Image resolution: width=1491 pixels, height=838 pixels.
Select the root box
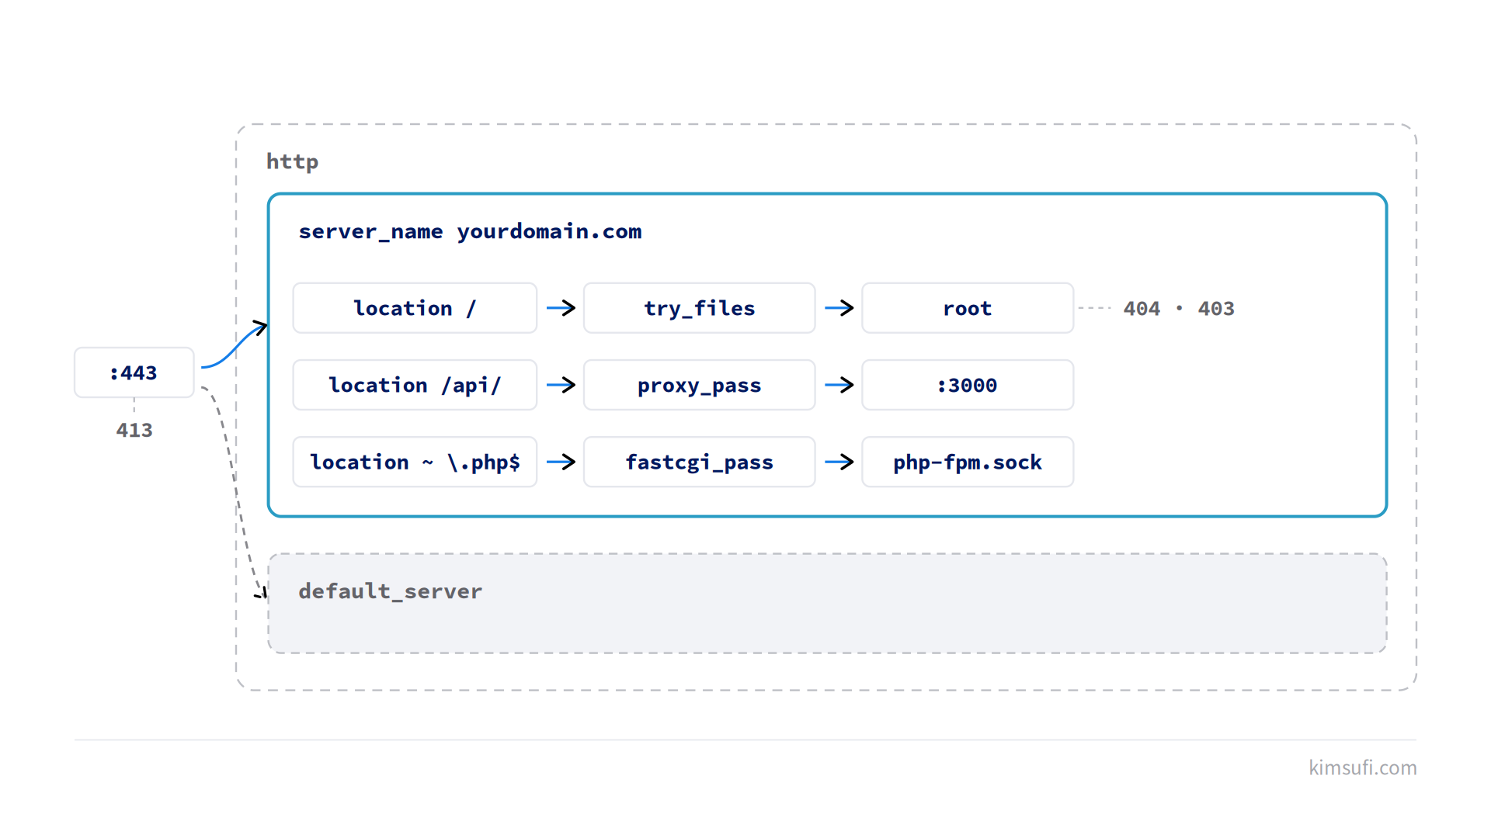click(968, 308)
